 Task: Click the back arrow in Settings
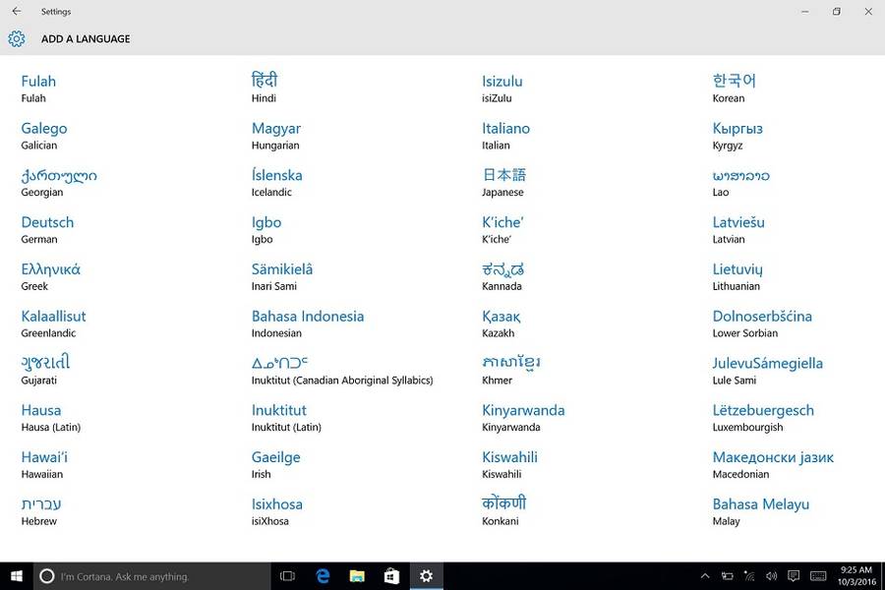[17, 12]
